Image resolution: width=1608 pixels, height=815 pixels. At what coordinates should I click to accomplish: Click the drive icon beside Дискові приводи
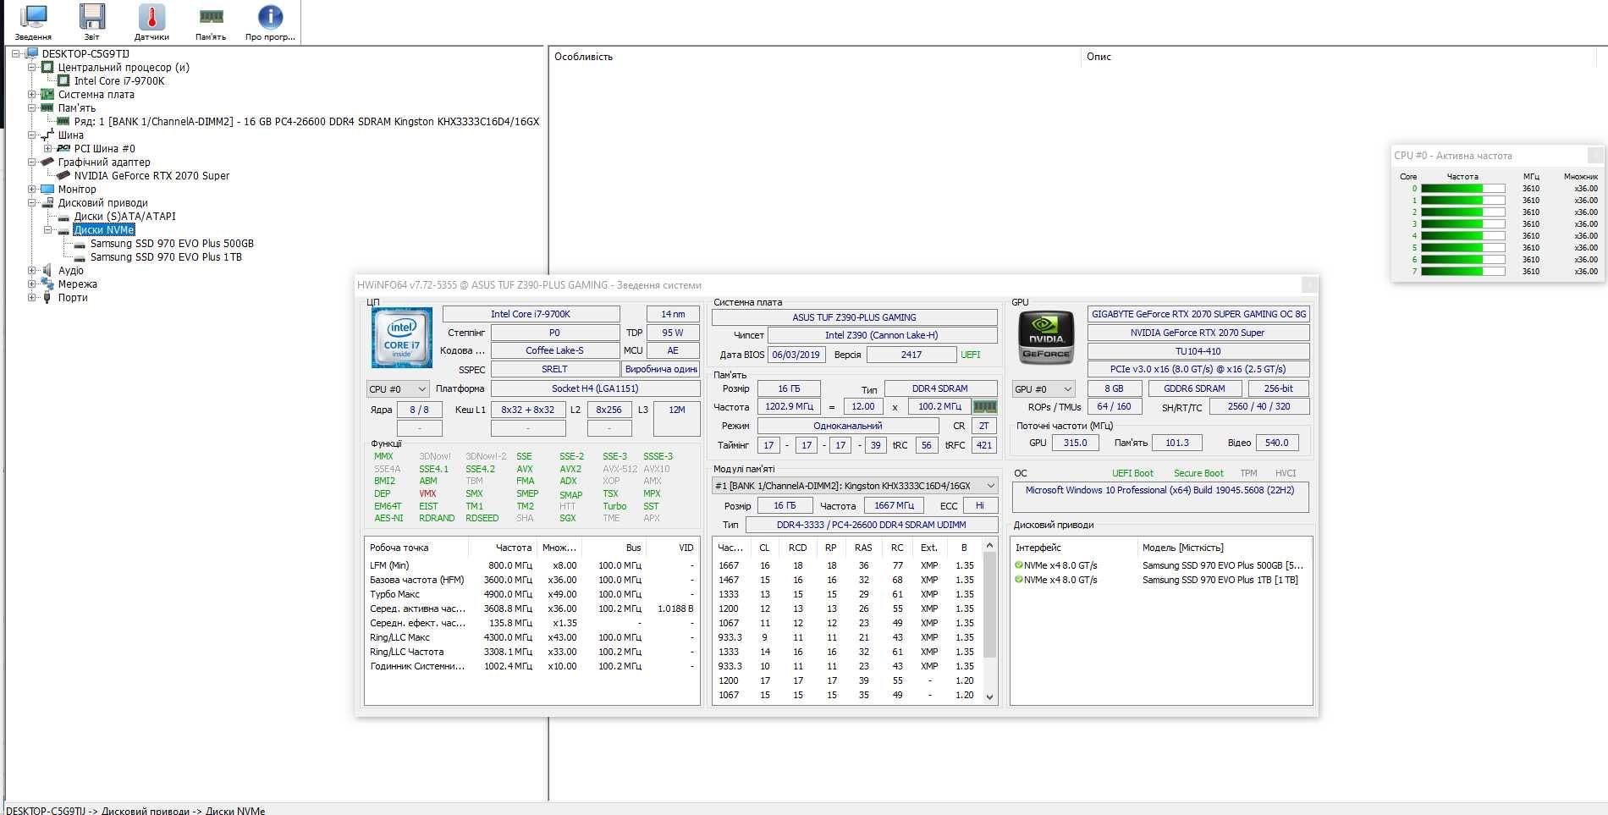[x=47, y=202]
